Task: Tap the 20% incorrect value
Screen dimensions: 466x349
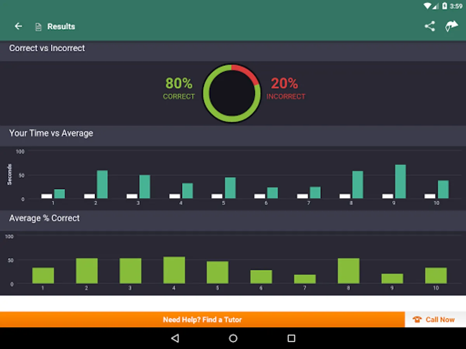Action: pyautogui.click(x=284, y=83)
